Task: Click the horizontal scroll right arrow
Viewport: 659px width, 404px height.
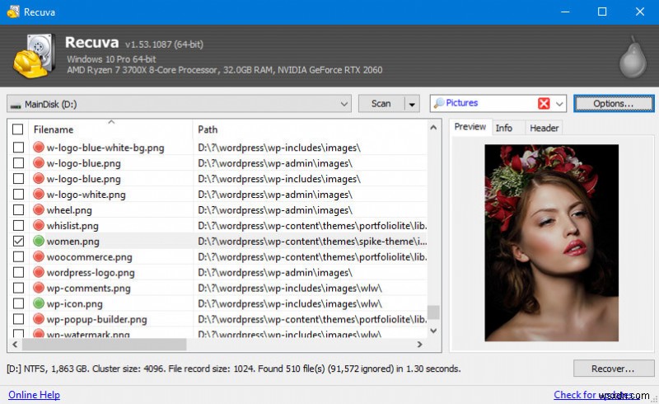Action: 419,345
